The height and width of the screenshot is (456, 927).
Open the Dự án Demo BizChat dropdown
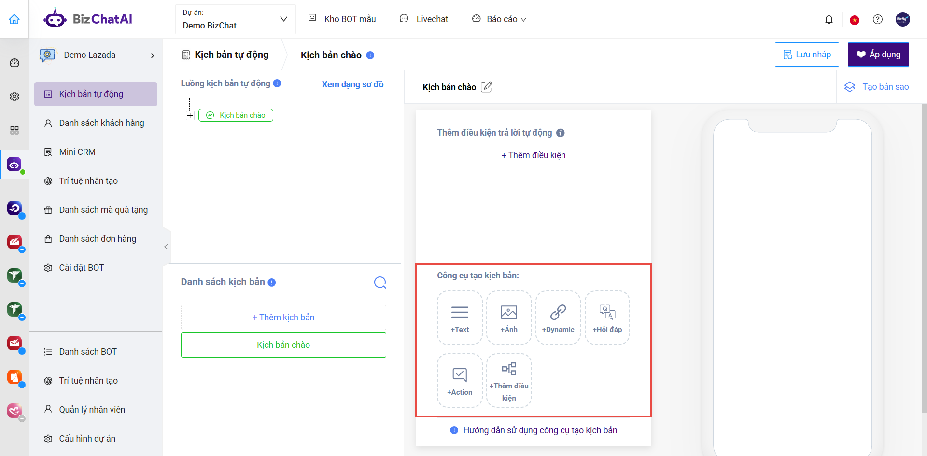[x=235, y=19]
